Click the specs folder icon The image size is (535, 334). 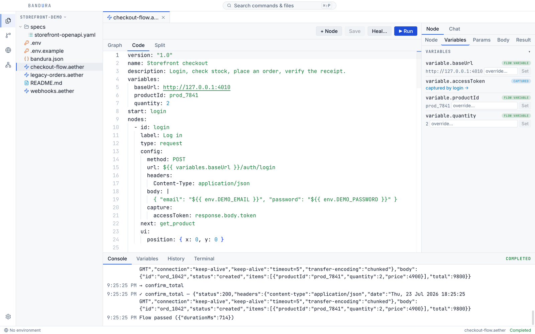[x=26, y=27]
